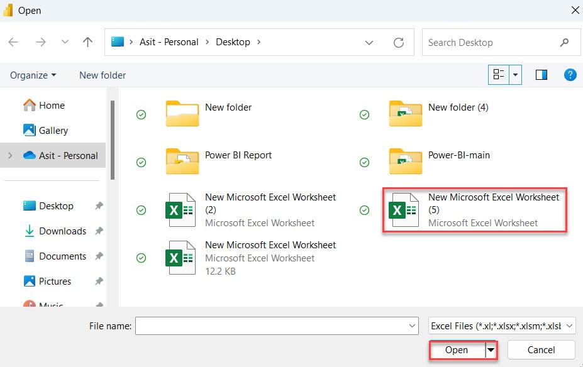Click the Open button
This screenshot has height=367, width=583.
[x=457, y=350]
